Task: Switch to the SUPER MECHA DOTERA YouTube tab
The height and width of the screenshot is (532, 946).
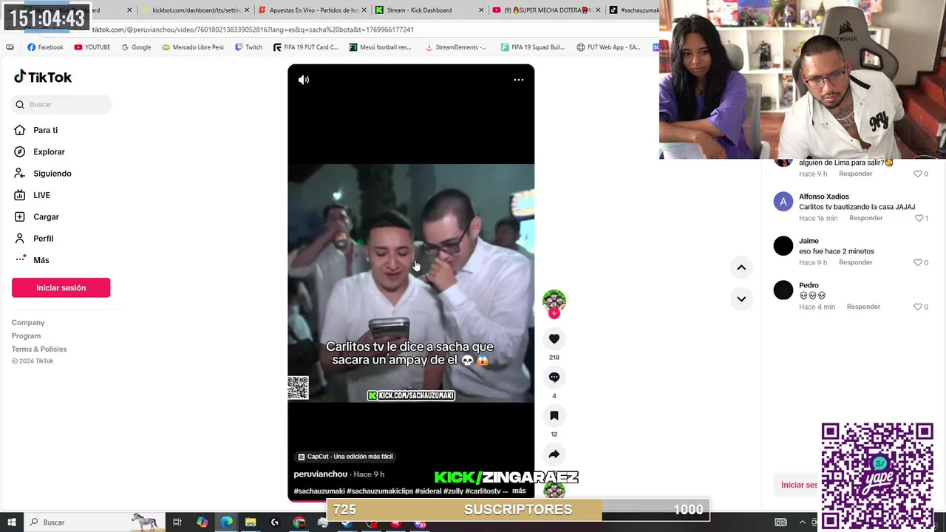Action: point(547,10)
